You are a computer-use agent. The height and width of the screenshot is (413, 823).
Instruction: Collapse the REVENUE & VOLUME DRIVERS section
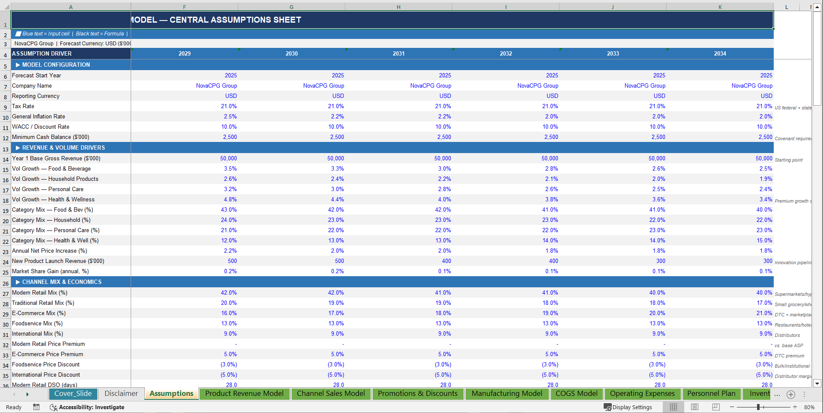coord(18,147)
